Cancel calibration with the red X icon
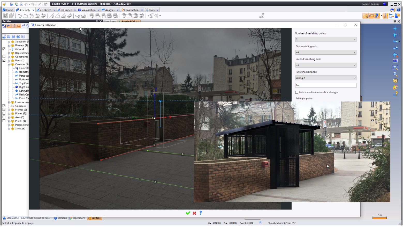 click(194, 213)
